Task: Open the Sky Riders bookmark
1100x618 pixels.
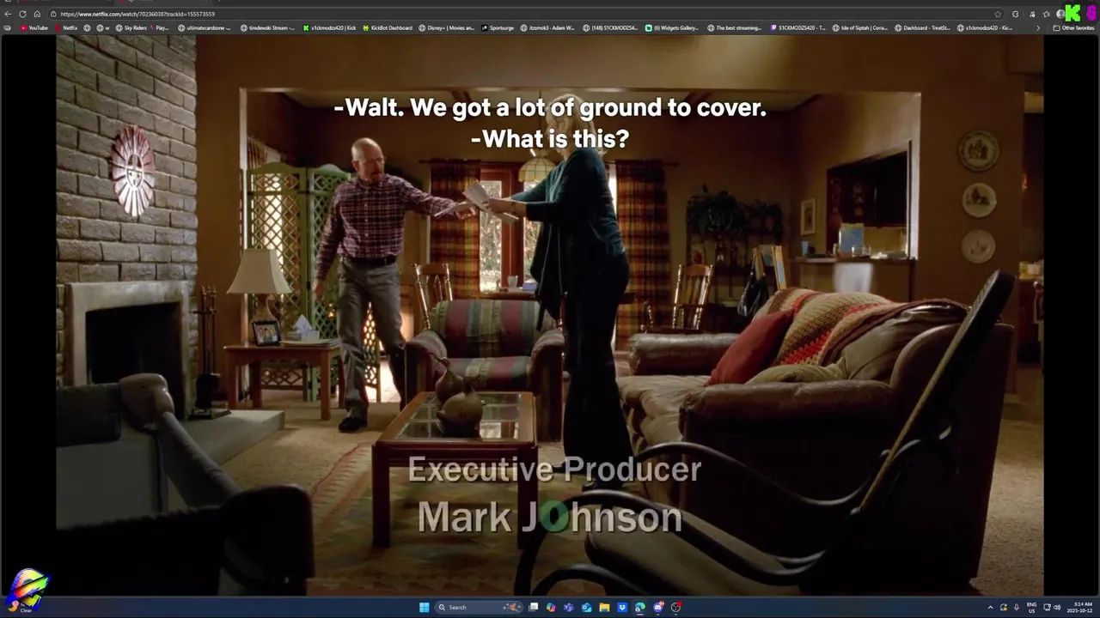Action: click(131, 27)
